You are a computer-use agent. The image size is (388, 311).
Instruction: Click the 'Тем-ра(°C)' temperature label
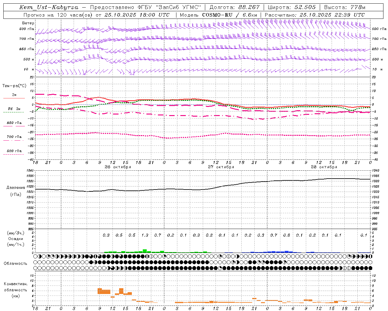point(14,86)
